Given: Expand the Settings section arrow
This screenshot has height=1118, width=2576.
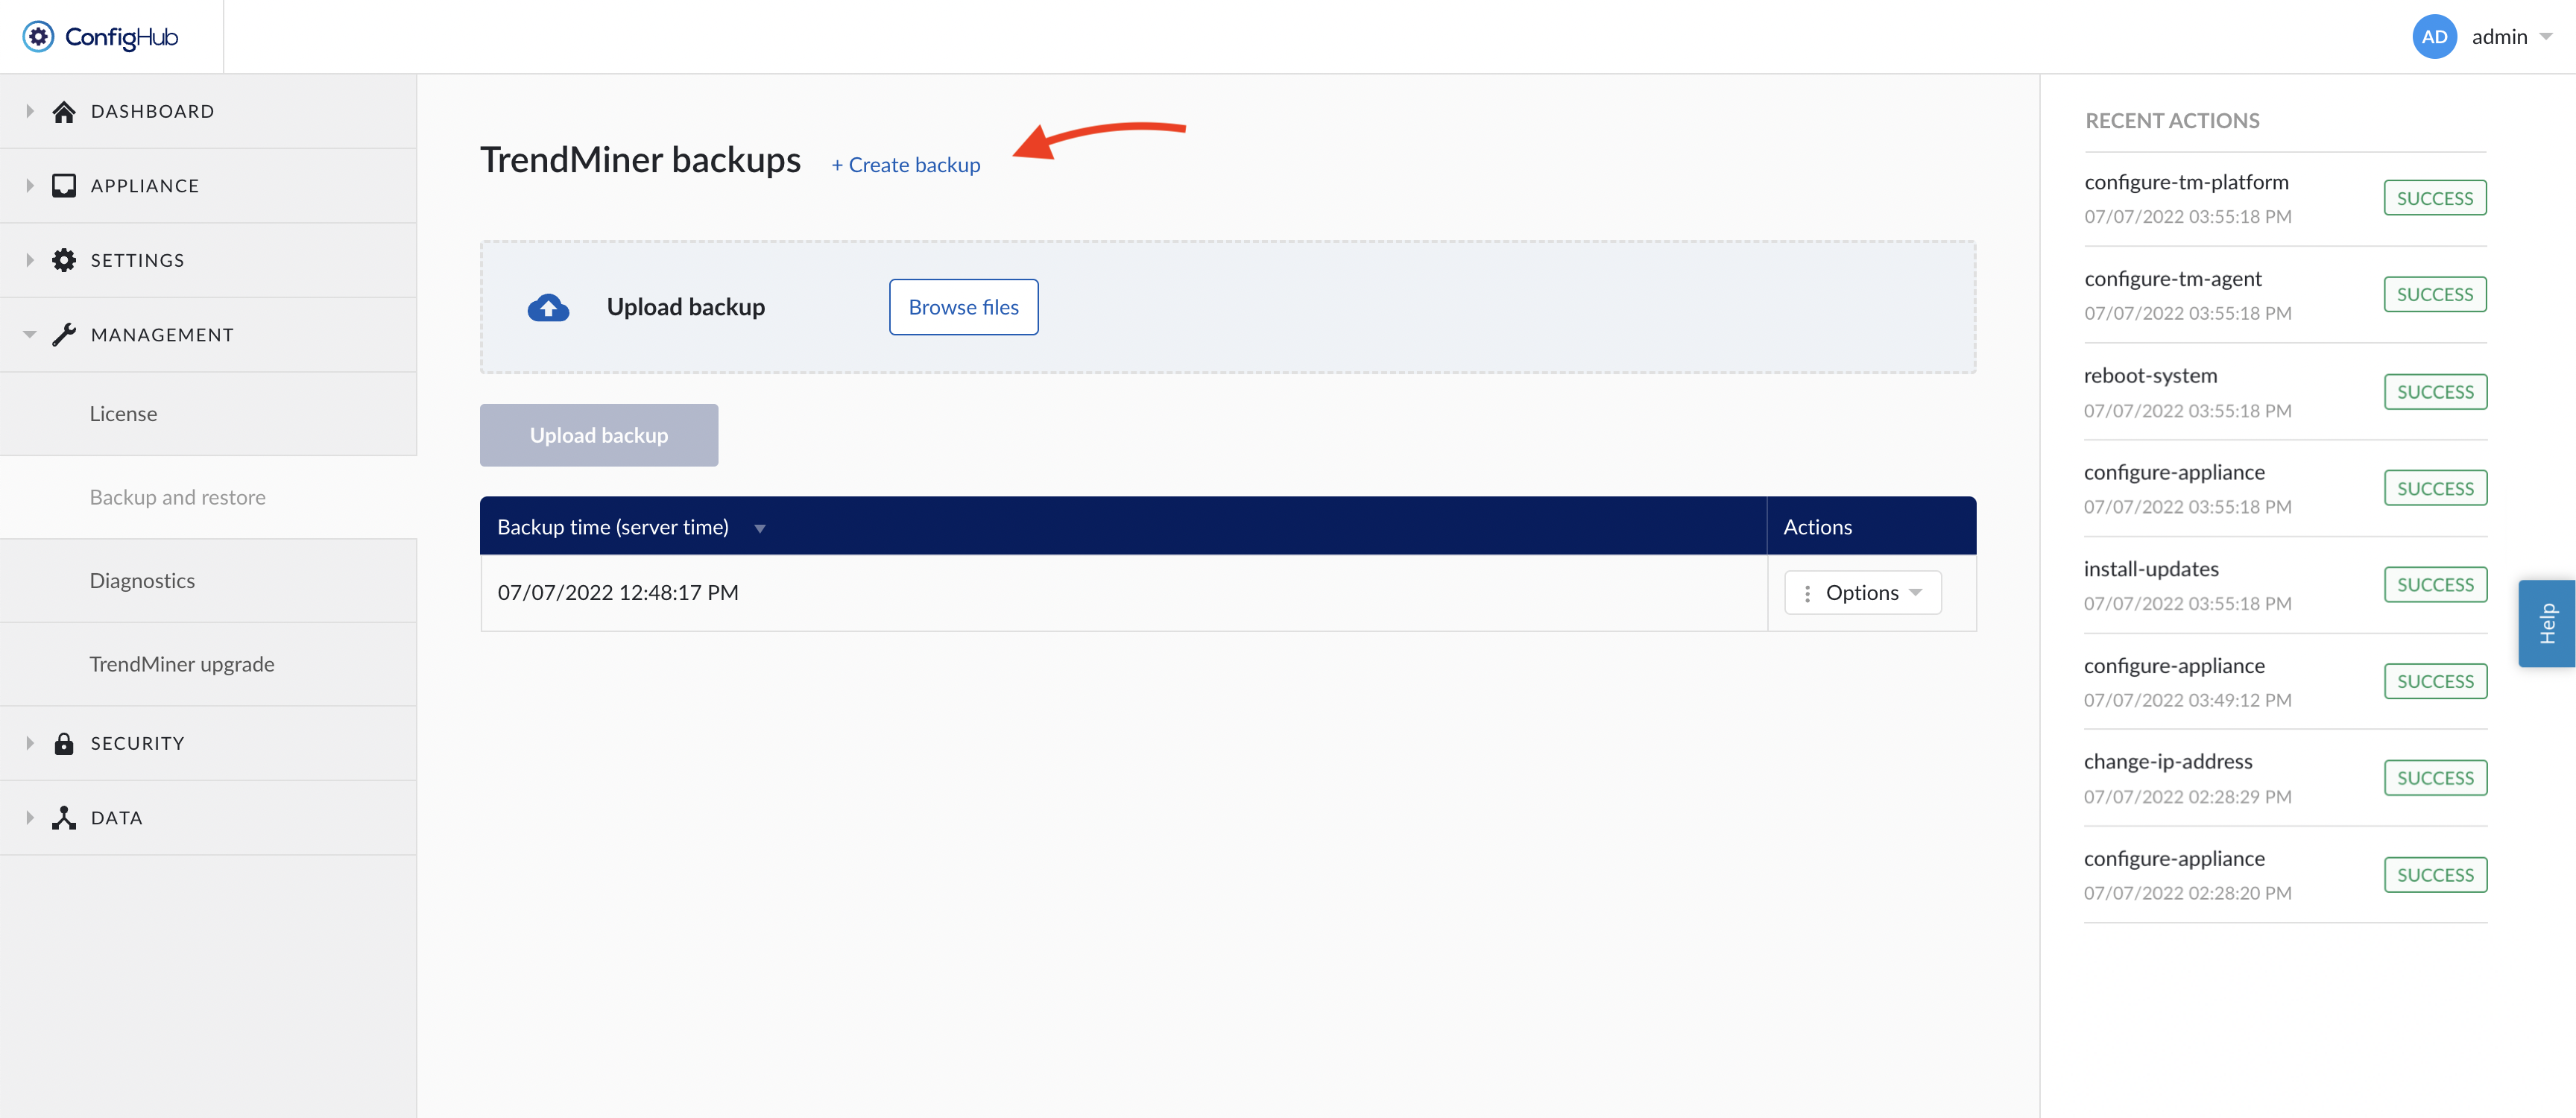Looking at the screenshot, I should 30,260.
